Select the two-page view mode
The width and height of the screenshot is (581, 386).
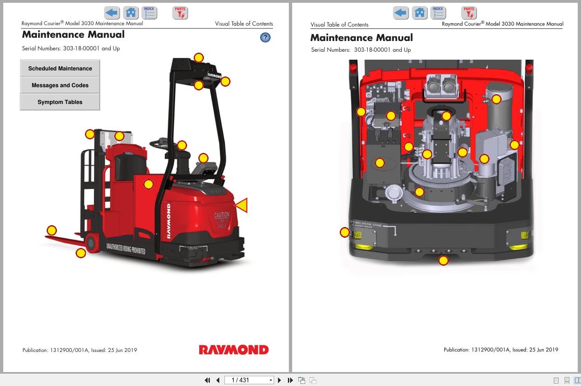click(x=577, y=380)
